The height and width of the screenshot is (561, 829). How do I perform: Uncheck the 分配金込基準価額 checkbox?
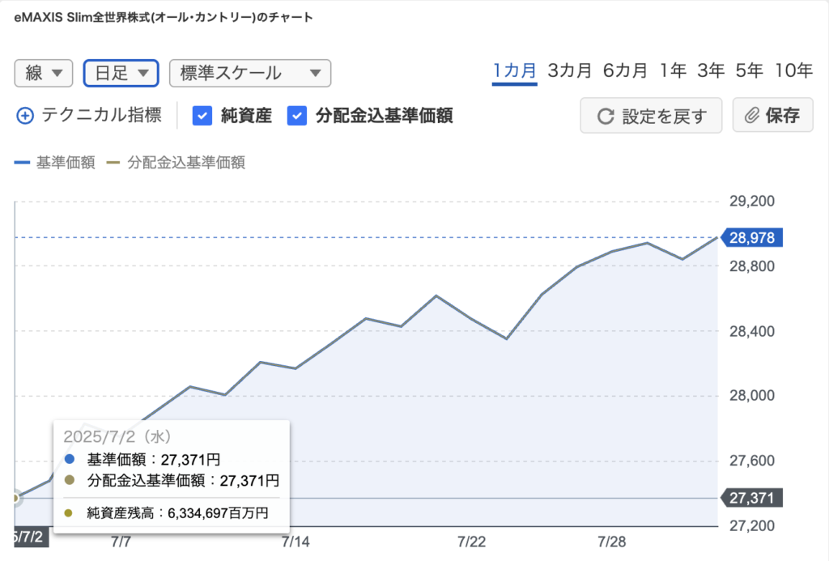[296, 115]
